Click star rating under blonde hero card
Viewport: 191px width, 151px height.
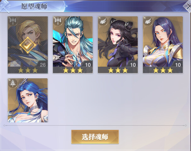point(28,70)
